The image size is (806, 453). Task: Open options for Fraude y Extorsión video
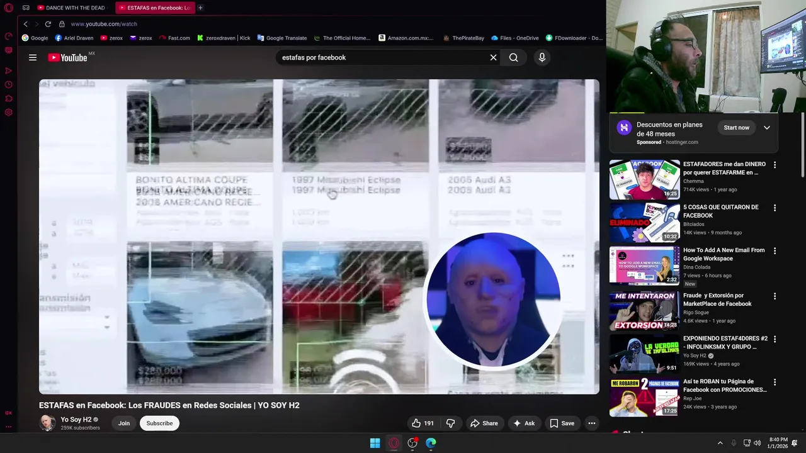[x=775, y=296]
